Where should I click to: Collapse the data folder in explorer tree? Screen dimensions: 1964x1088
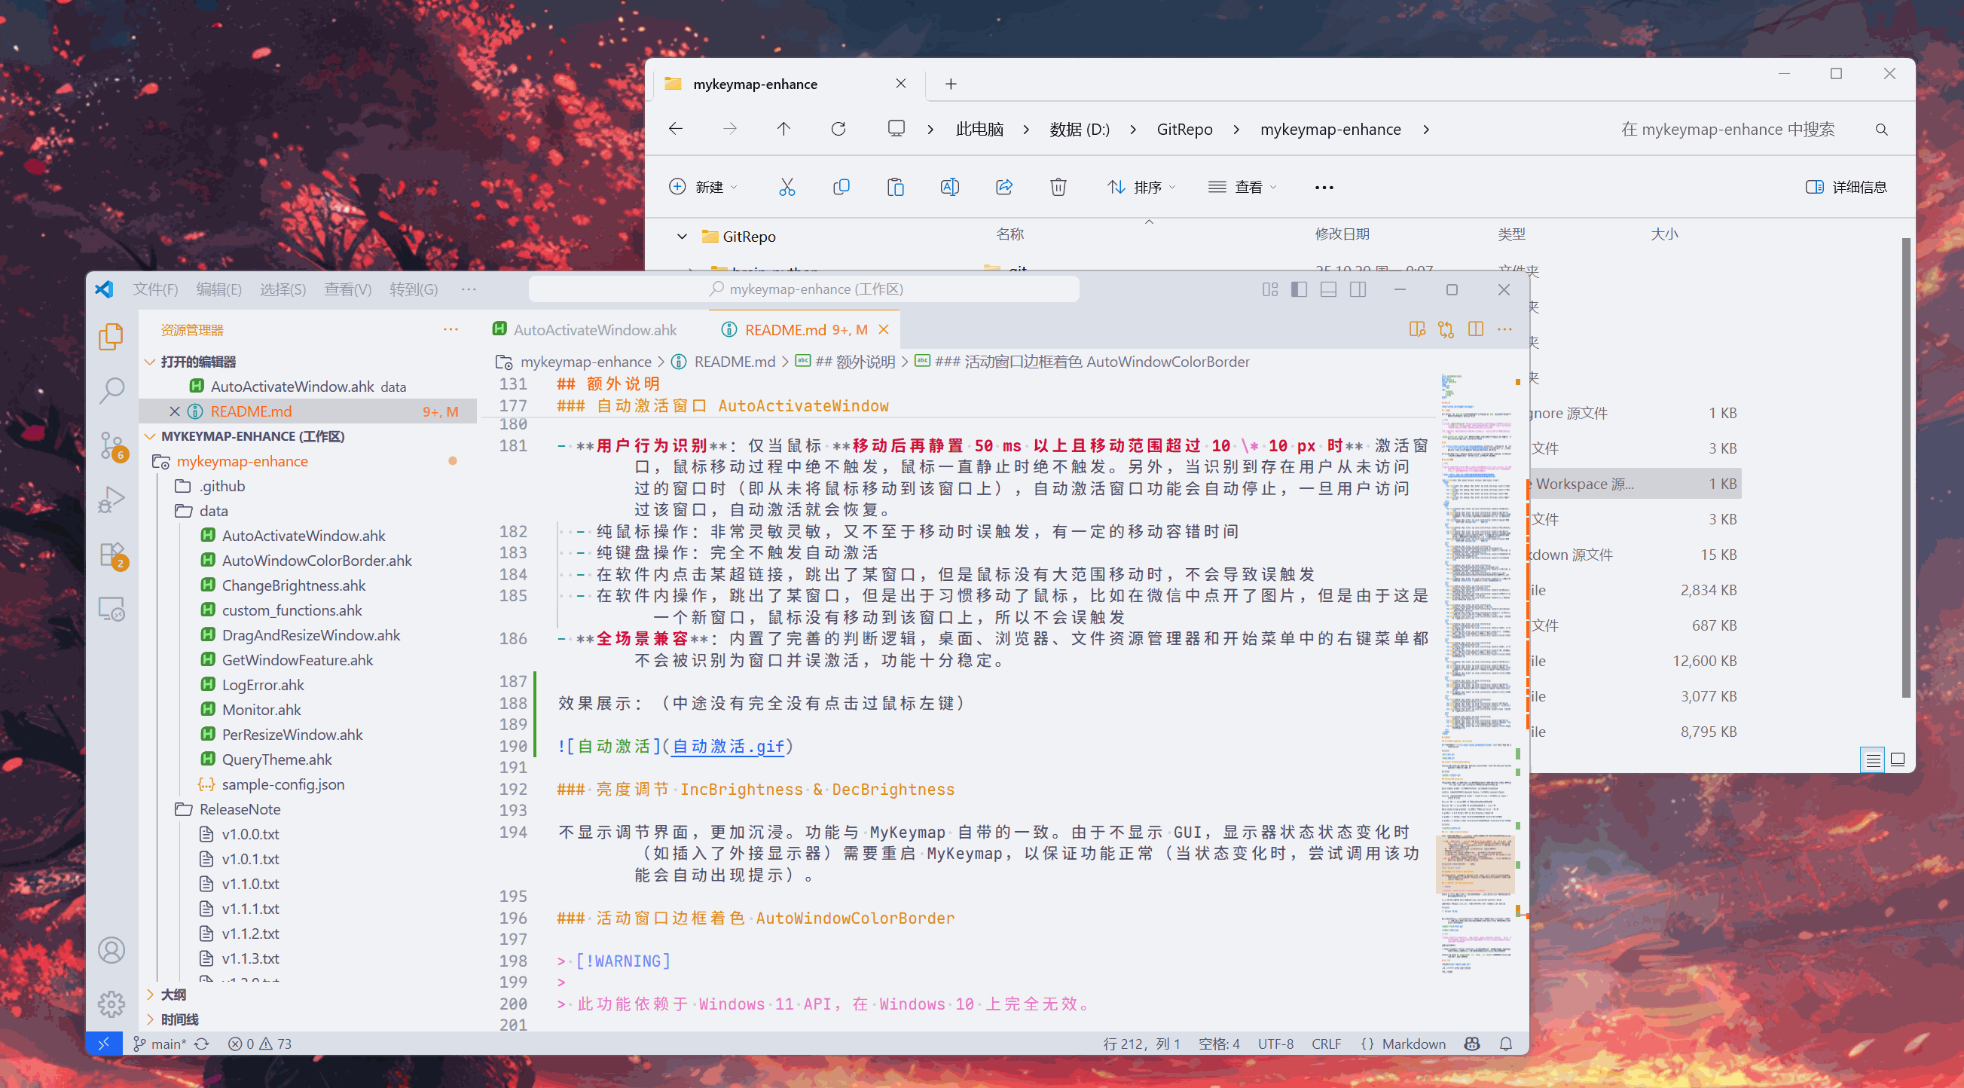point(213,511)
